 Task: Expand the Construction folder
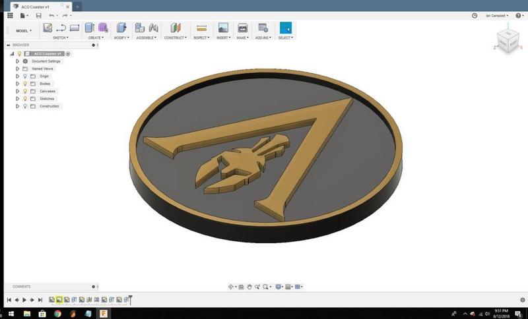tap(18, 106)
